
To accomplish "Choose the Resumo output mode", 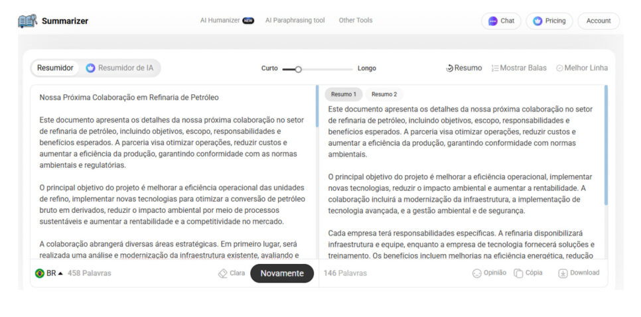I will coord(464,68).
